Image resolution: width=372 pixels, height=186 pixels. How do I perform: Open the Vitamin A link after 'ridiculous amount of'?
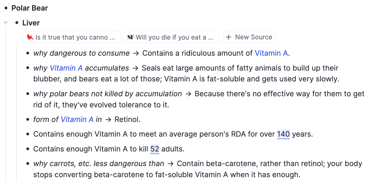pos(271,53)
